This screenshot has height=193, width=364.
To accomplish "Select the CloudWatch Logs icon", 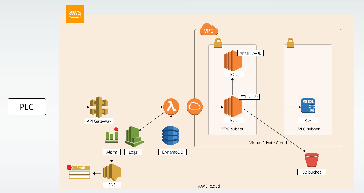I will pyautogui.click(x=134, y=137).
